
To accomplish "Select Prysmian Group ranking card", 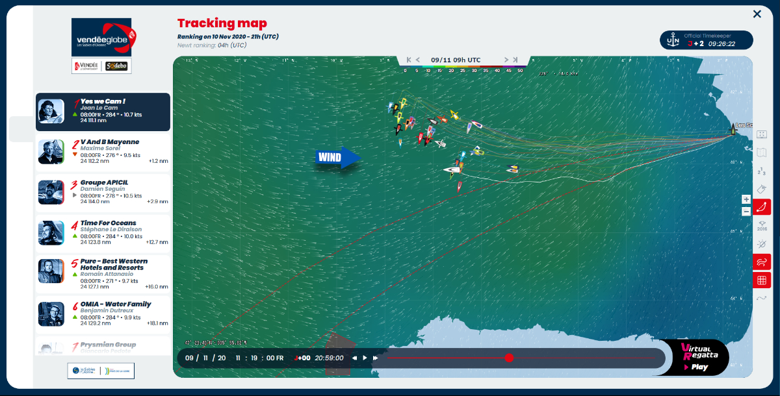I will click(x=103, y=345).
